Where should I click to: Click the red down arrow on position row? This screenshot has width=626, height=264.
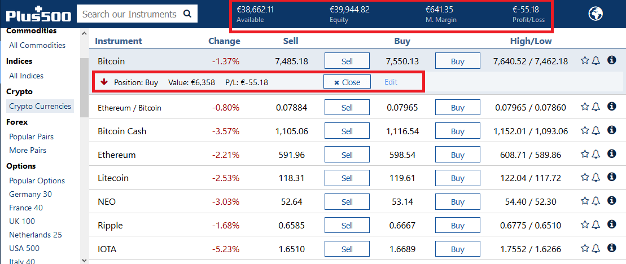coord(104,82)
